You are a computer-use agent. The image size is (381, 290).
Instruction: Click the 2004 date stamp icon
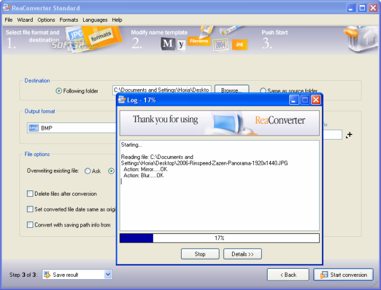(221, 45)
